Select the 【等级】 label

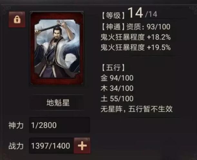pos(113,15)
